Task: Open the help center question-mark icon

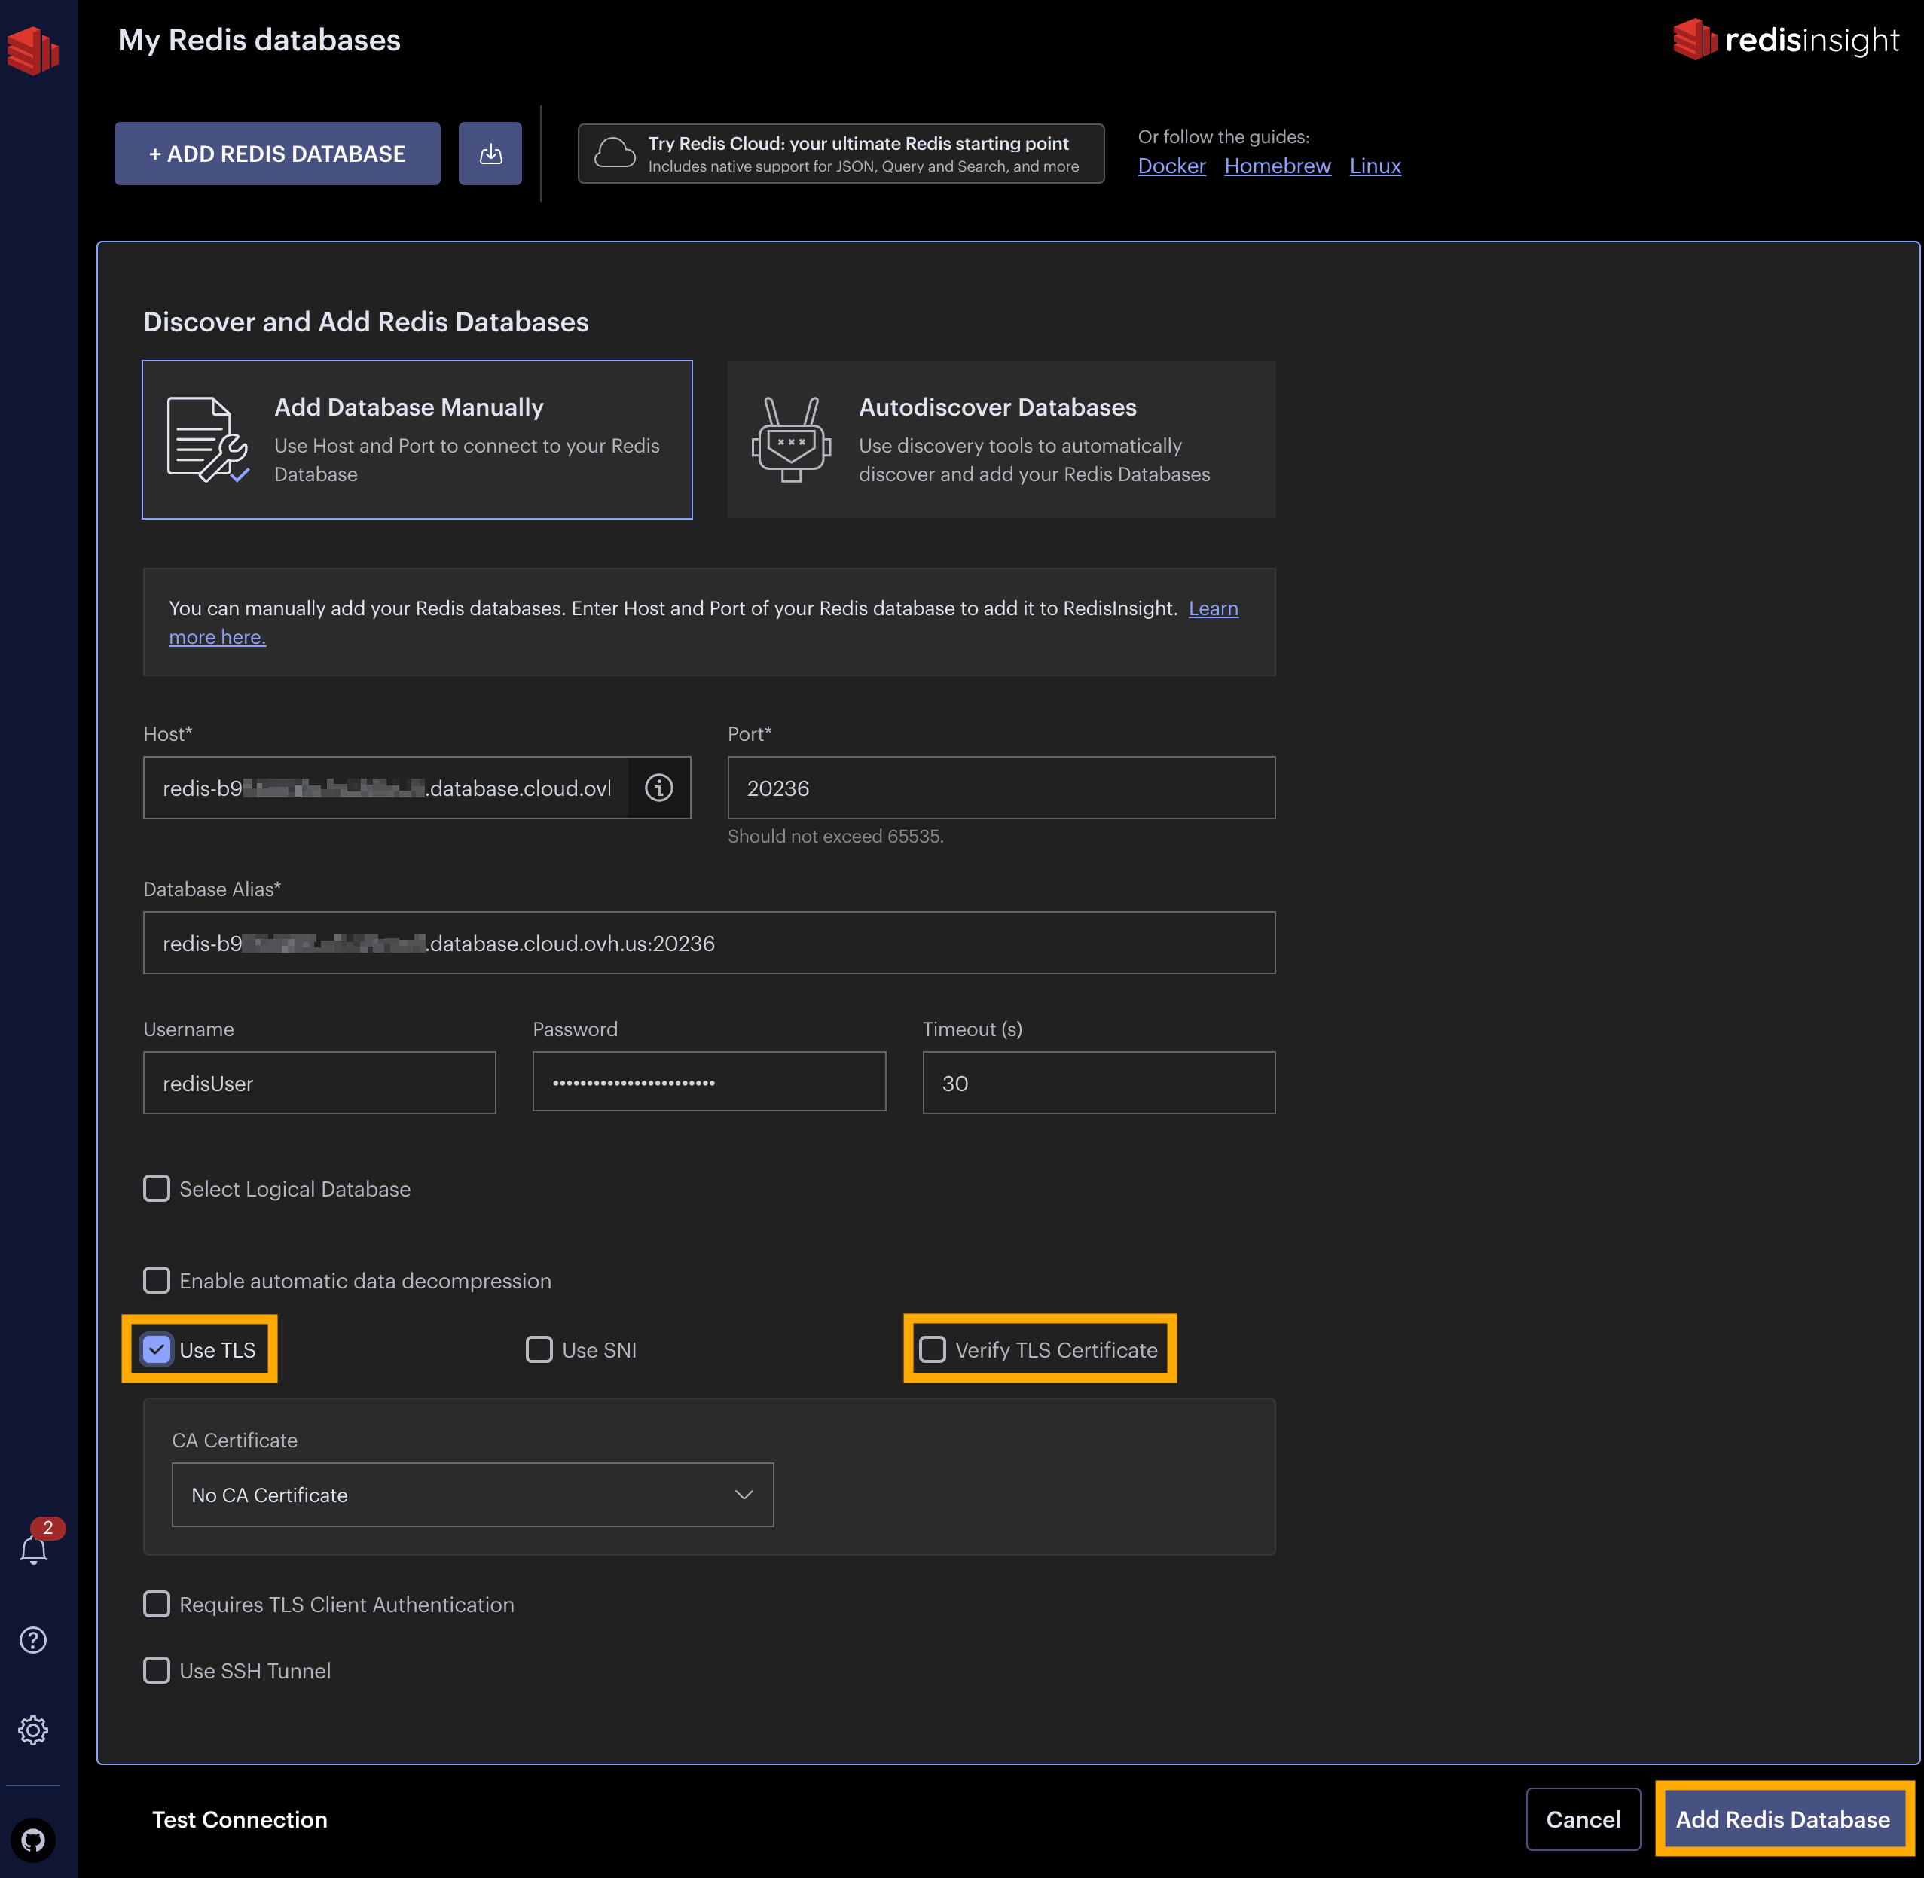Action: 34,1639
